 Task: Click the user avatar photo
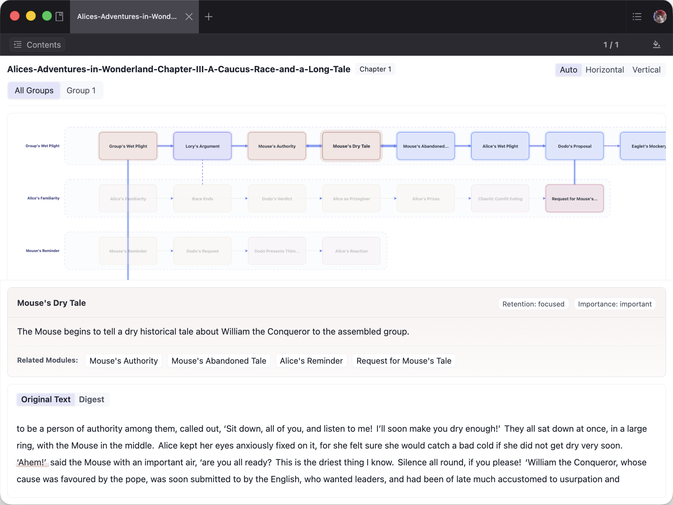[660, 16]
